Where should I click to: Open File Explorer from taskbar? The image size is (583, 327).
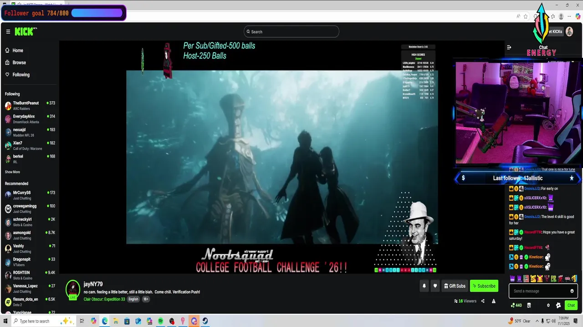tap(116, 321)
